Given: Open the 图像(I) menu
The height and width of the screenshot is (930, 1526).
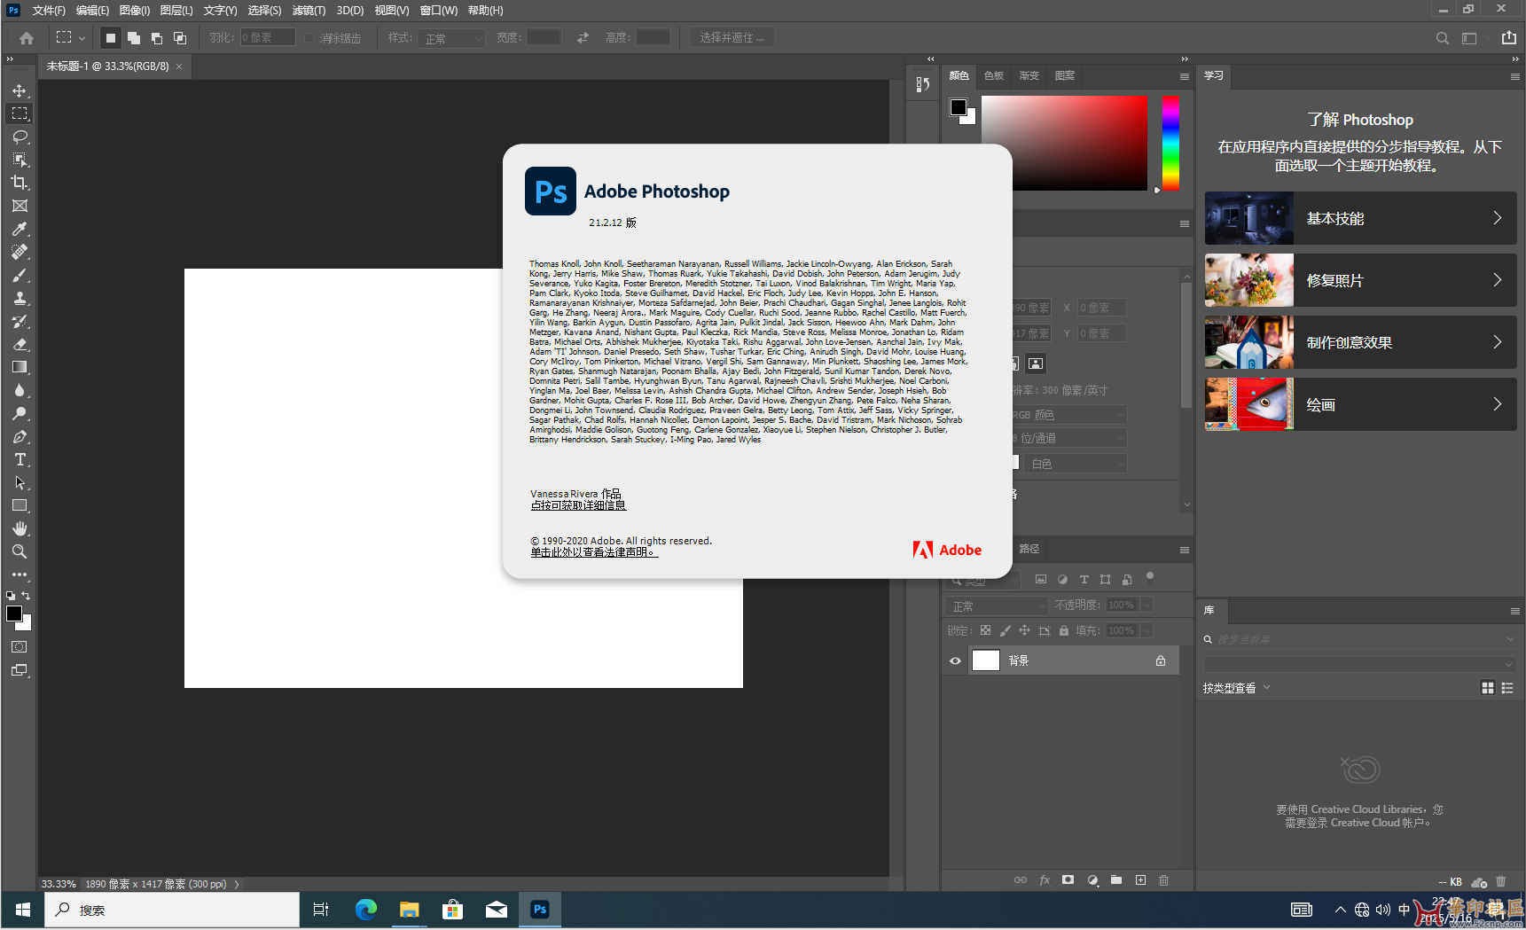Looking at the screenshot, I should (135, 11).
